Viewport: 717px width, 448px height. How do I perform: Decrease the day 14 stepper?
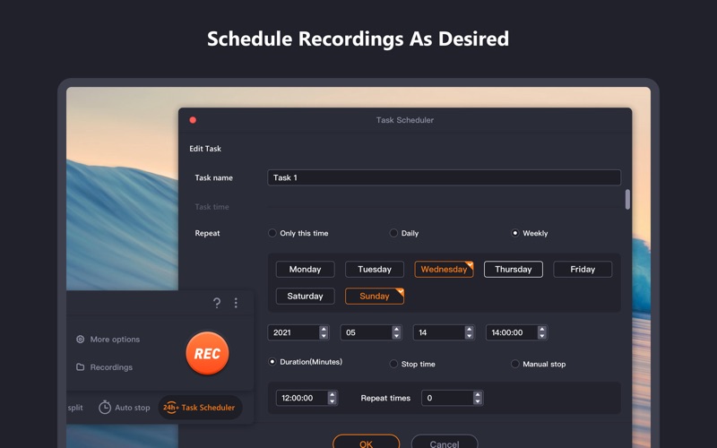coord(469,336)
